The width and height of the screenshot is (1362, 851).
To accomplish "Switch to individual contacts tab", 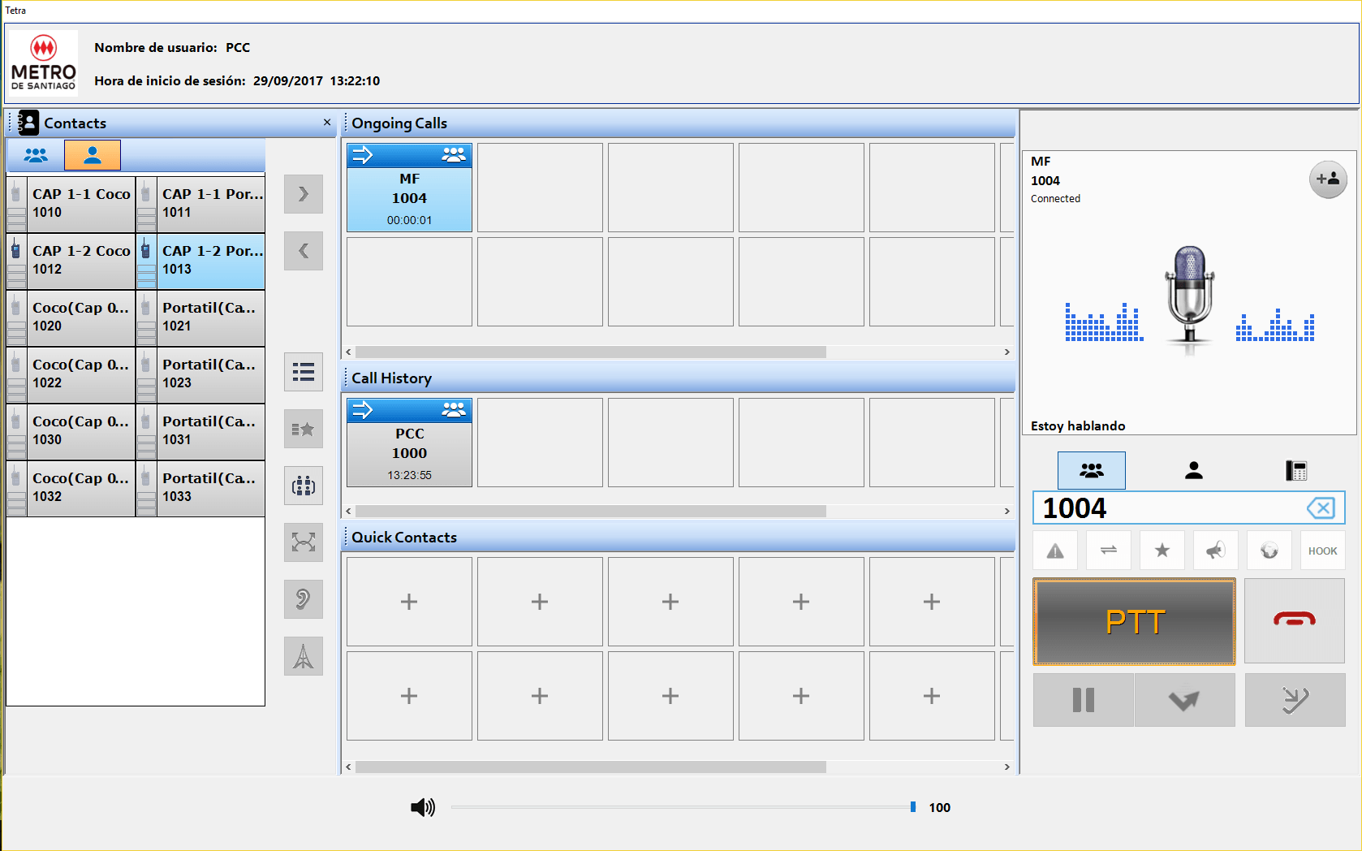I will (x=93, y=155).
